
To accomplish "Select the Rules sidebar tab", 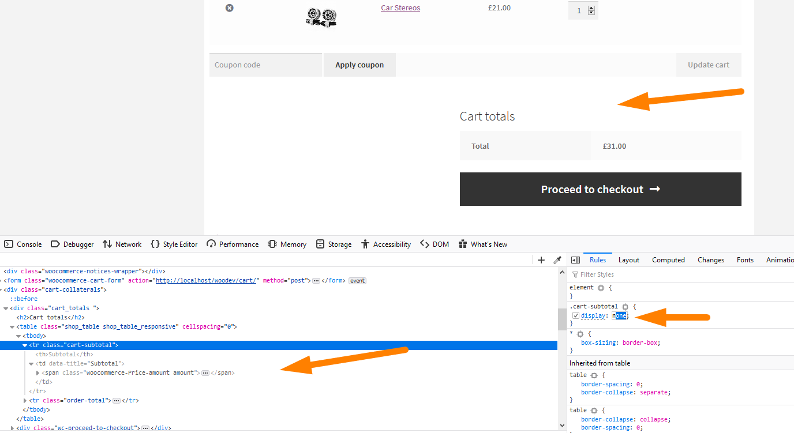I will coord(598,260).
